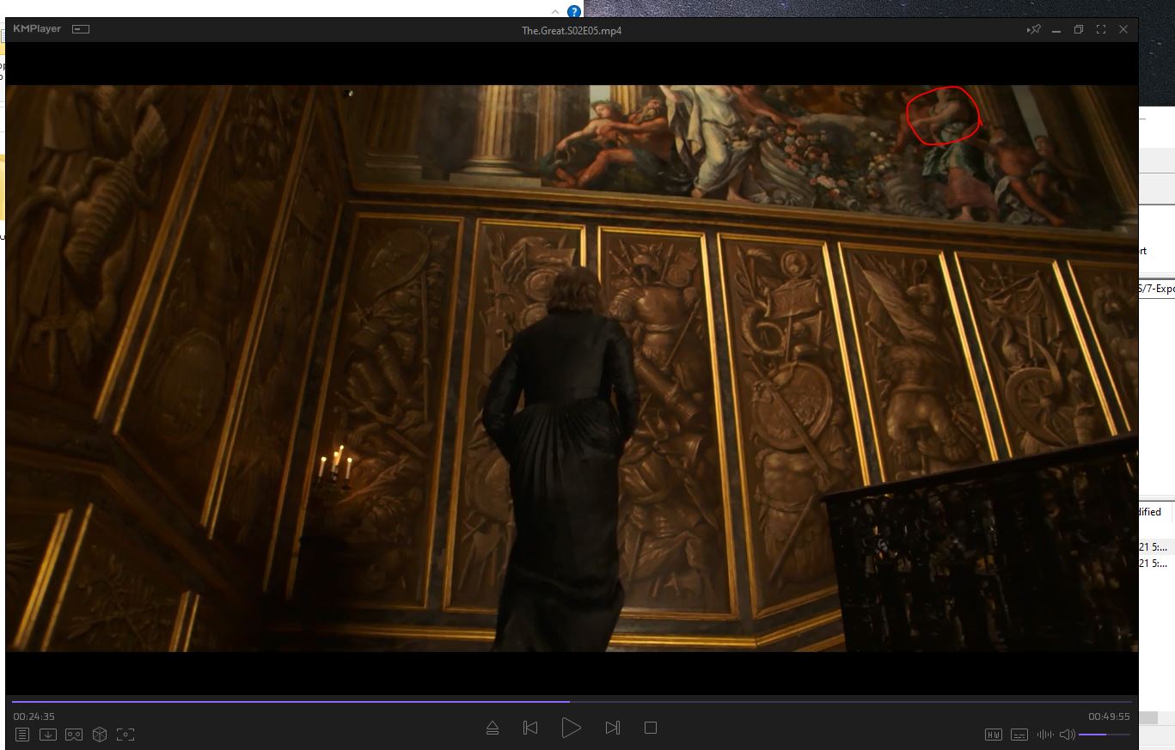Screen dimensions: 1175x750
Task: Click the 3D cube icon
Action: pos(100,735)
